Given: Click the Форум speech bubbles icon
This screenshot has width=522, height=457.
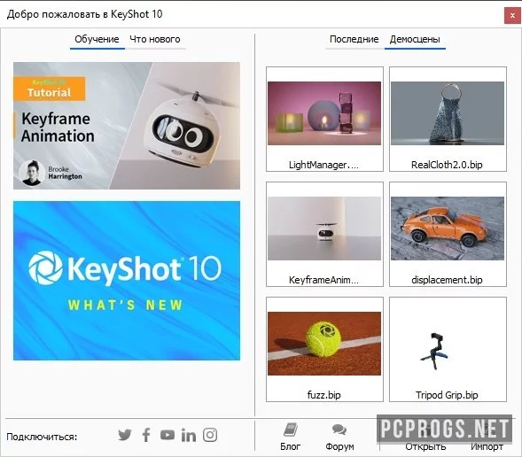Looking at the screenshot, I should 339,430.
